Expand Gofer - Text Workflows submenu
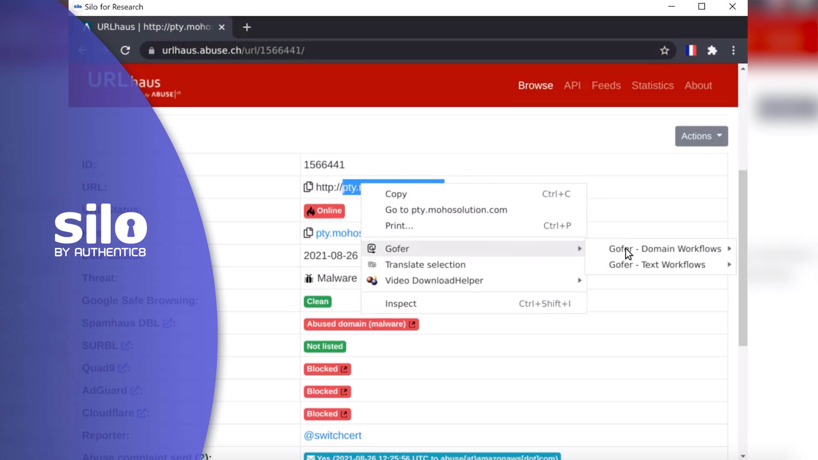Viewport: 818px width, 460px height. pyautogui.click(x=661, y=264)
